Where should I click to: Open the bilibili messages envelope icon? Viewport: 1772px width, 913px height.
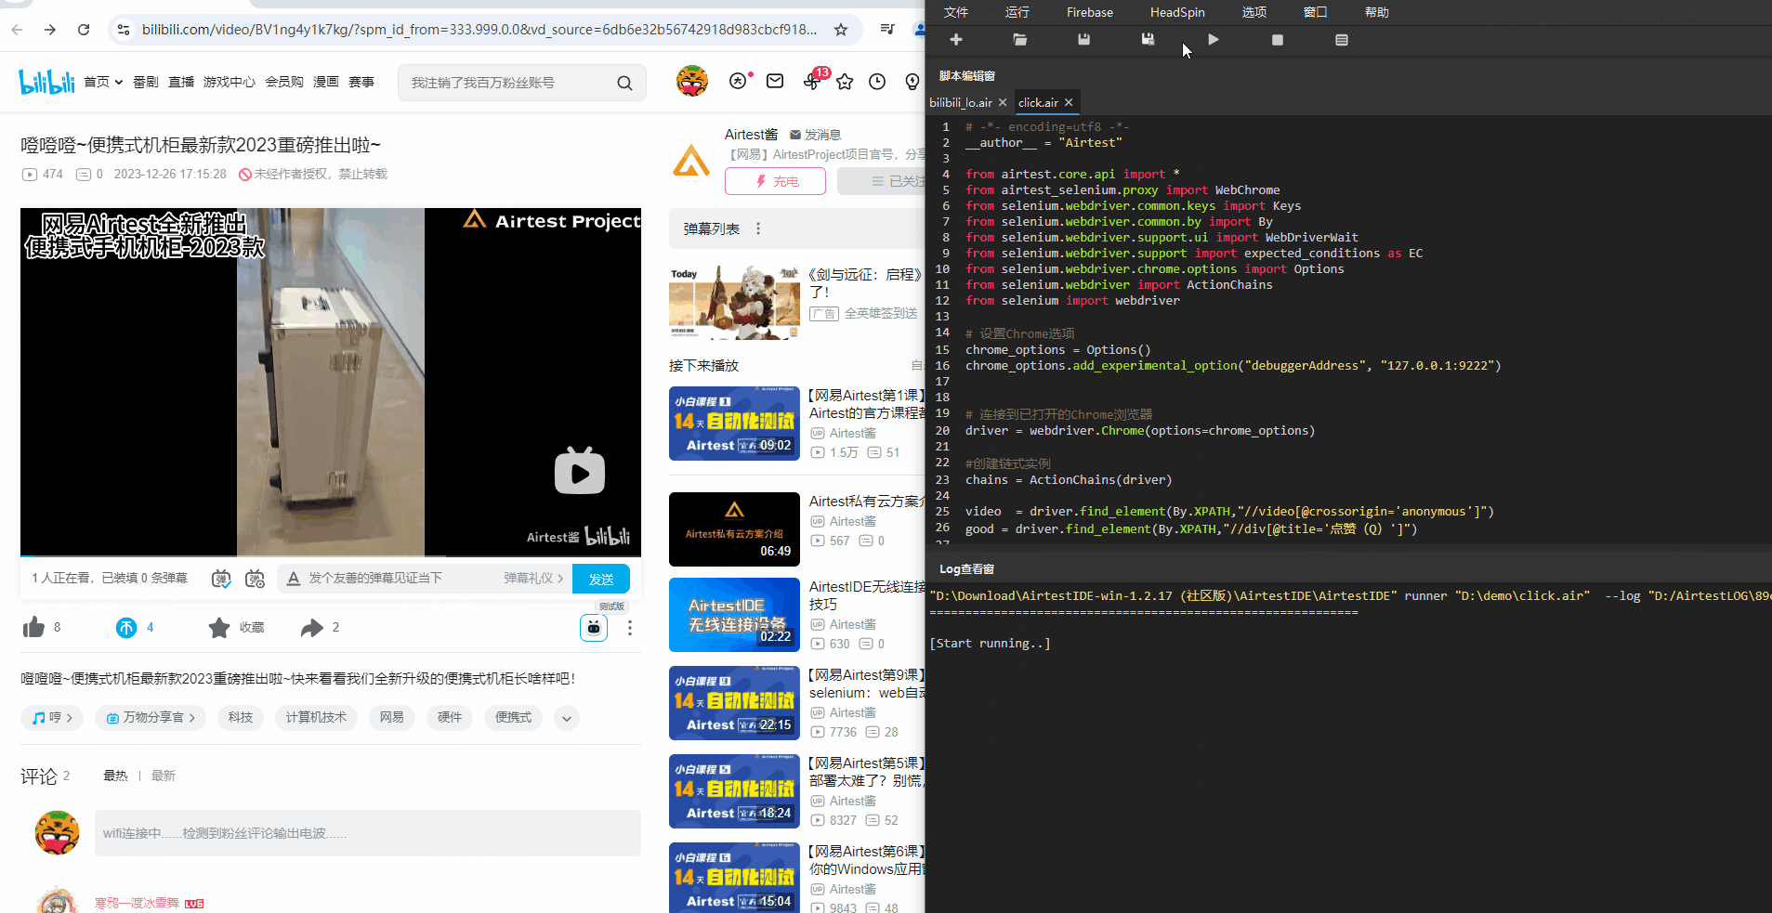tap(775, 82)
